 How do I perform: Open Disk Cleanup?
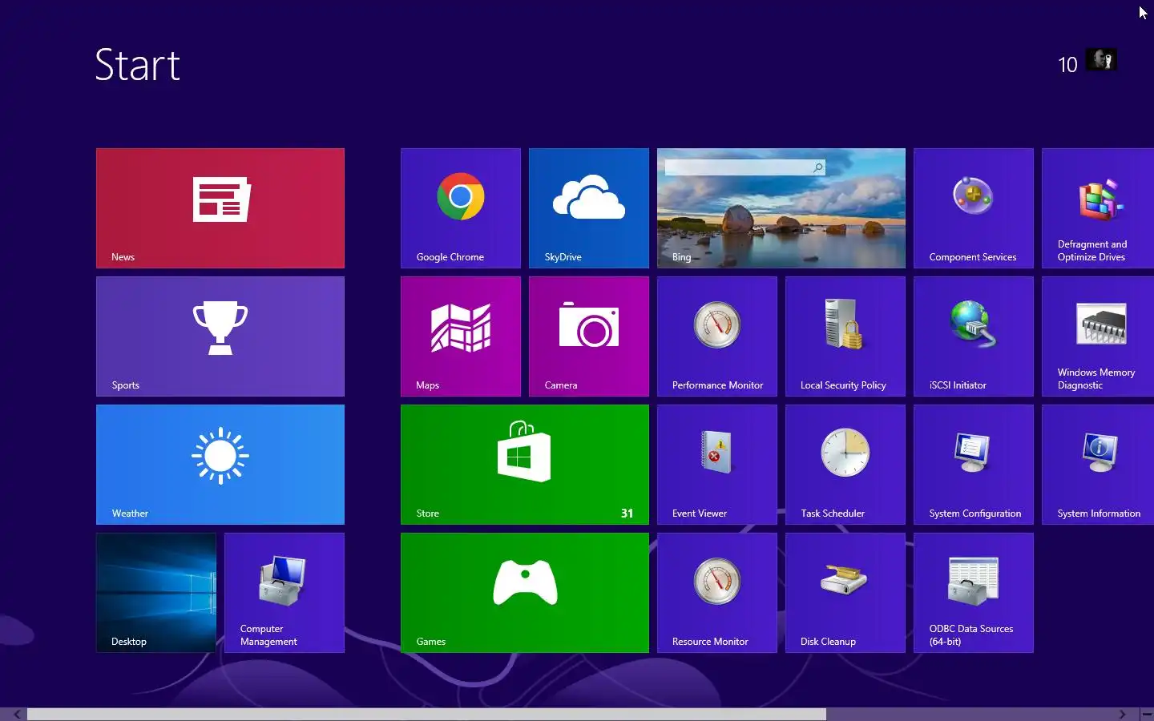click(x=845, y=593)
